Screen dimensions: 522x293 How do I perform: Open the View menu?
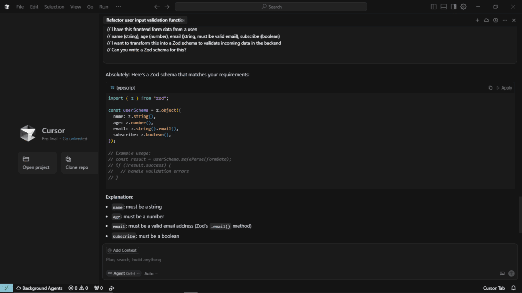(x=75, y=7)
